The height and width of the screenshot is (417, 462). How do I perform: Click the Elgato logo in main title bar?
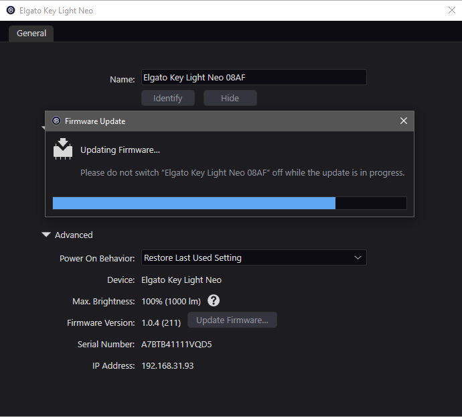point(11,10)
